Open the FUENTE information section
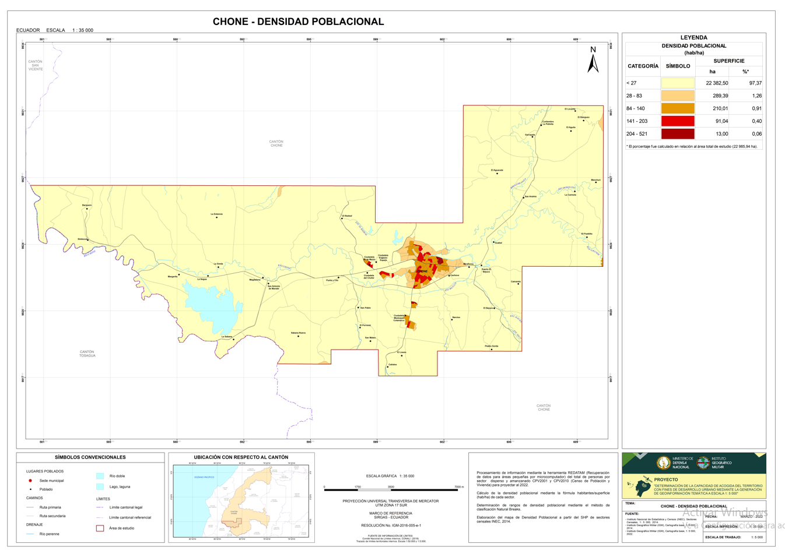 pos(632,514)
